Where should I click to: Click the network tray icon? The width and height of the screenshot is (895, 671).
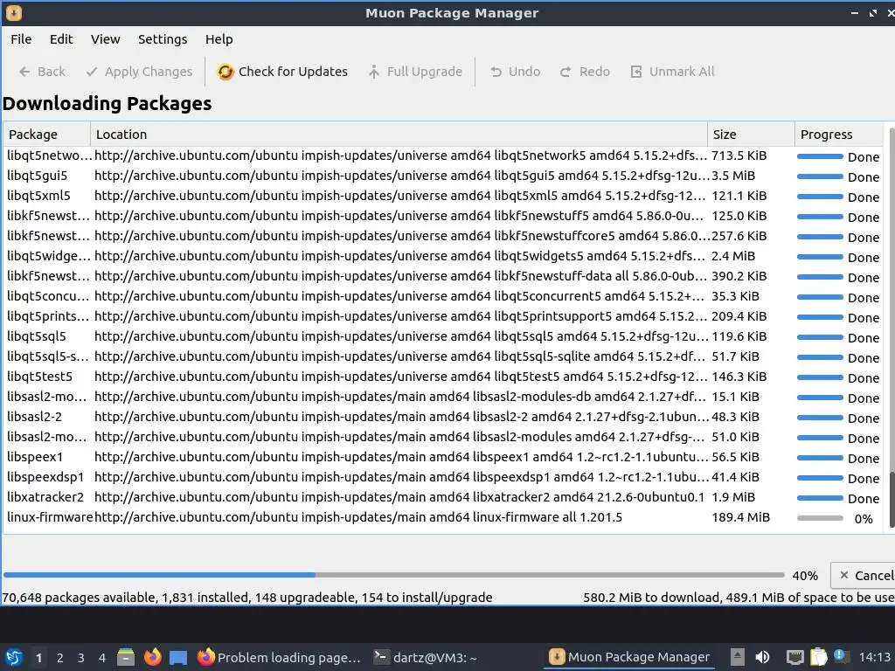[794, 657]
